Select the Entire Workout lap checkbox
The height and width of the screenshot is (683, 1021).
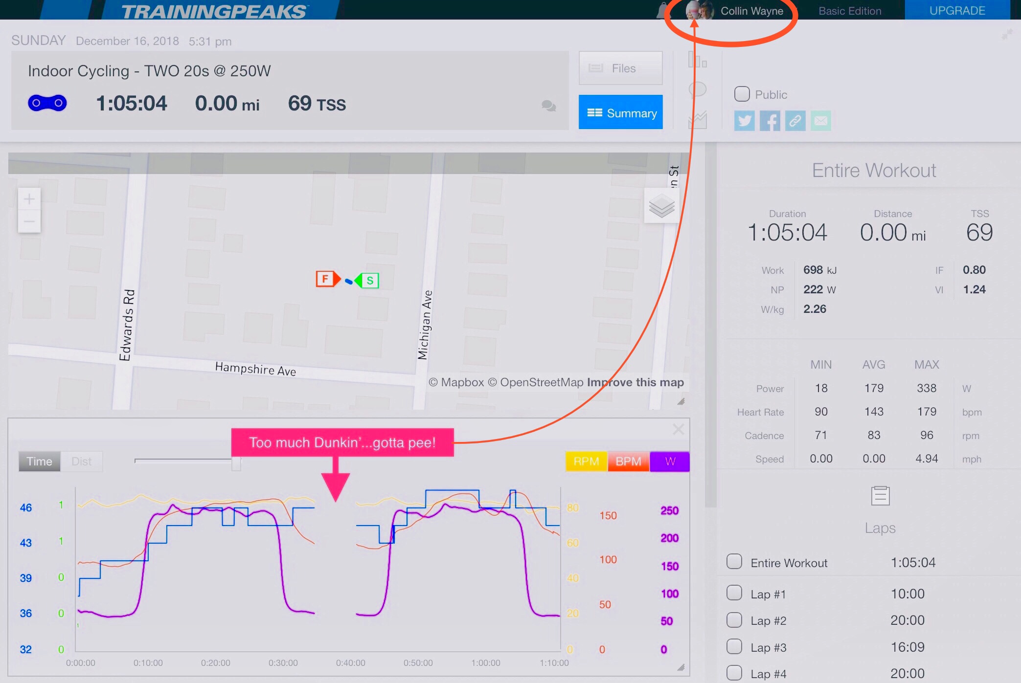(734, 561)
